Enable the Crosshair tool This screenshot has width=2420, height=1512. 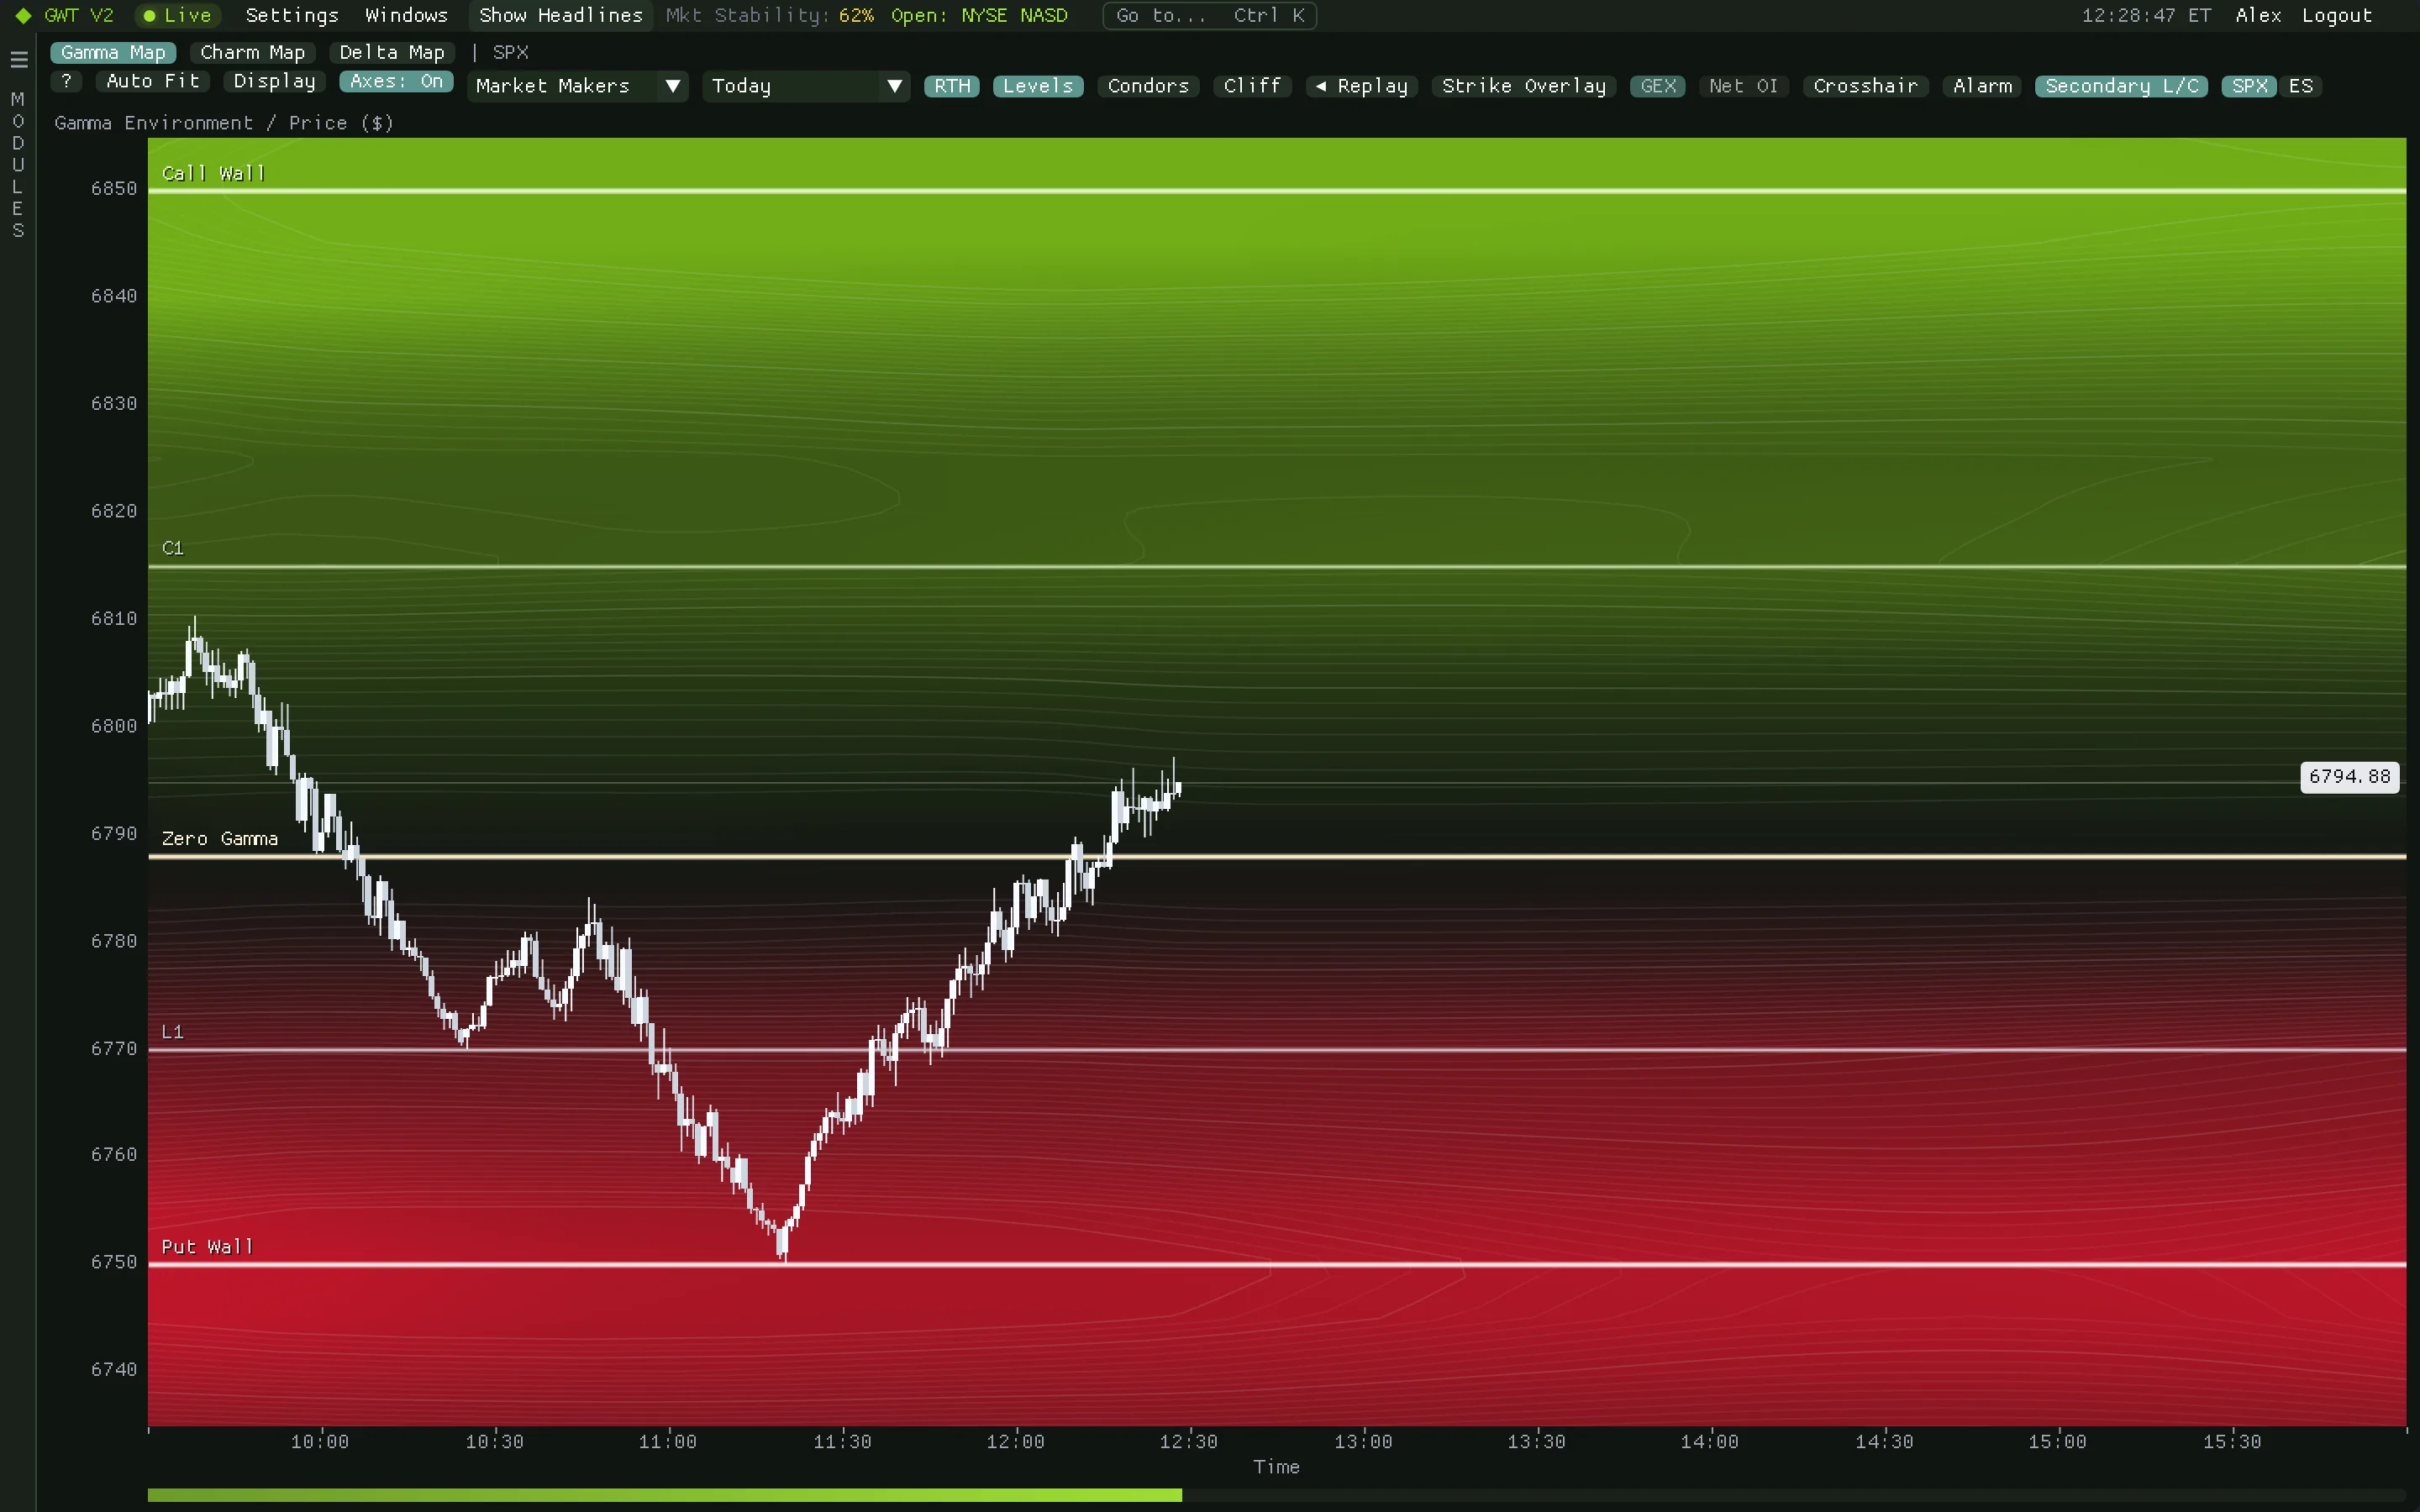pyautogui.click(x=1865, y=87)
